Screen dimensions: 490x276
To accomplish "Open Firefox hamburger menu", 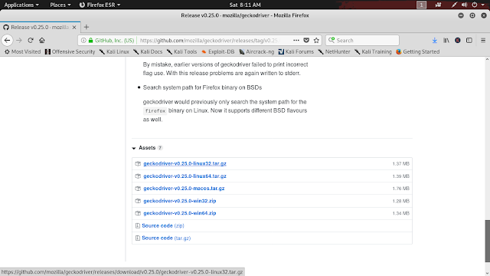I will pyautogui.click(x=483, y=41).
